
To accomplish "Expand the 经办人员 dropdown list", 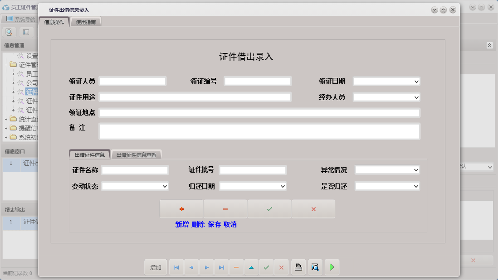I will point(416,97).
